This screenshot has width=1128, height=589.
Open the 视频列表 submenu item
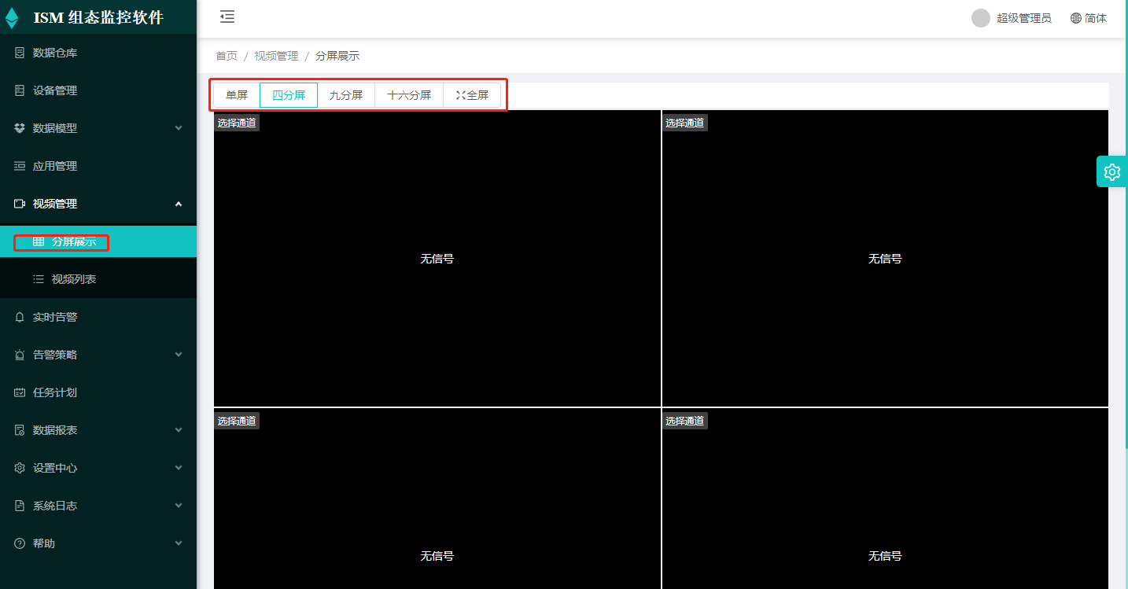tap(74, 279)
